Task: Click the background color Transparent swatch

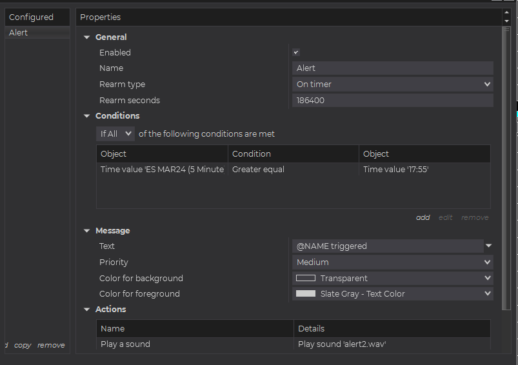Action: [x=306, y=279]
